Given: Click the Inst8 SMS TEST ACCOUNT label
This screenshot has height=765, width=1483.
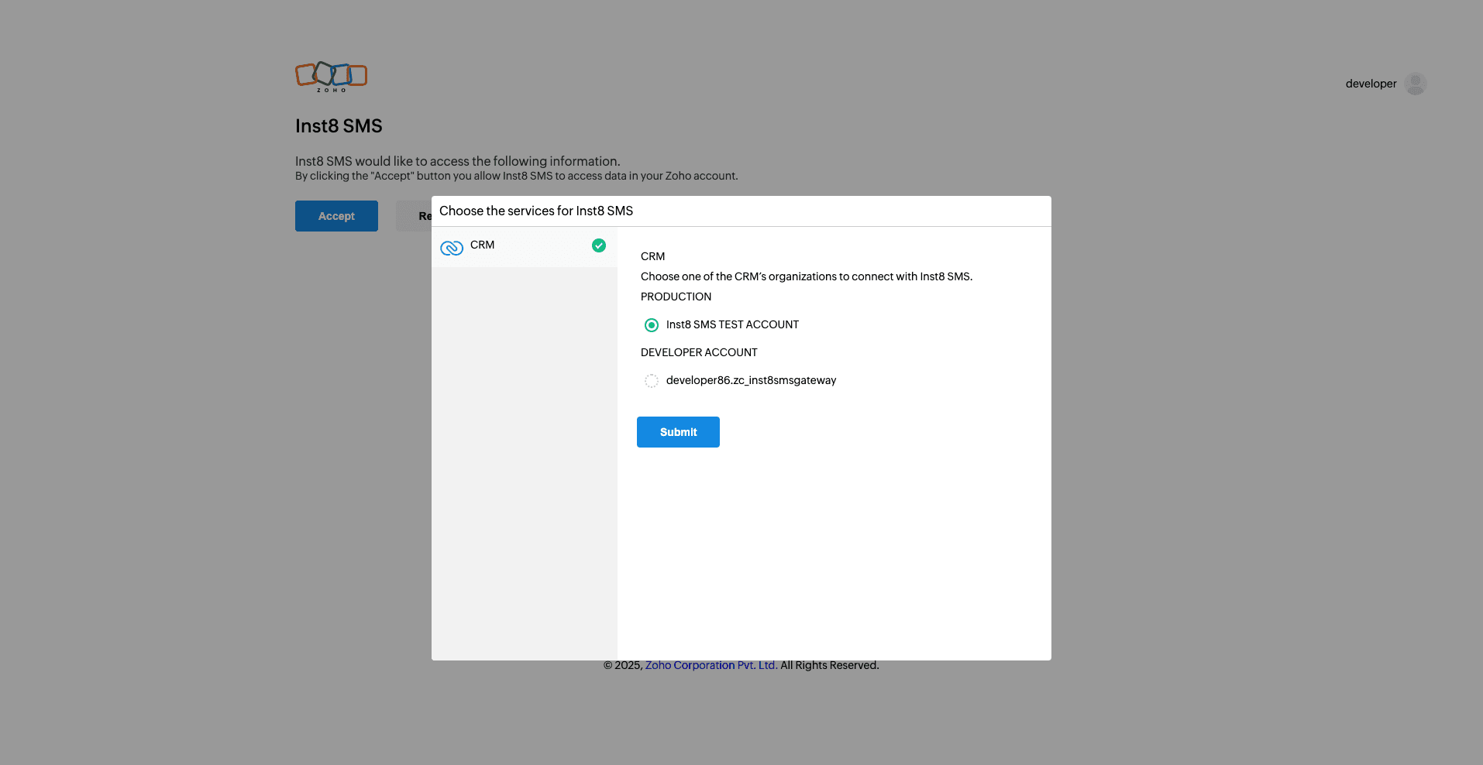Looking at the screenshot, I should click(x=732, y=324).
